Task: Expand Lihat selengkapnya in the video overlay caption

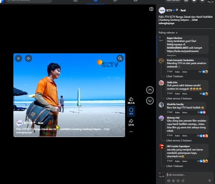Action: (x=24, y=132)
